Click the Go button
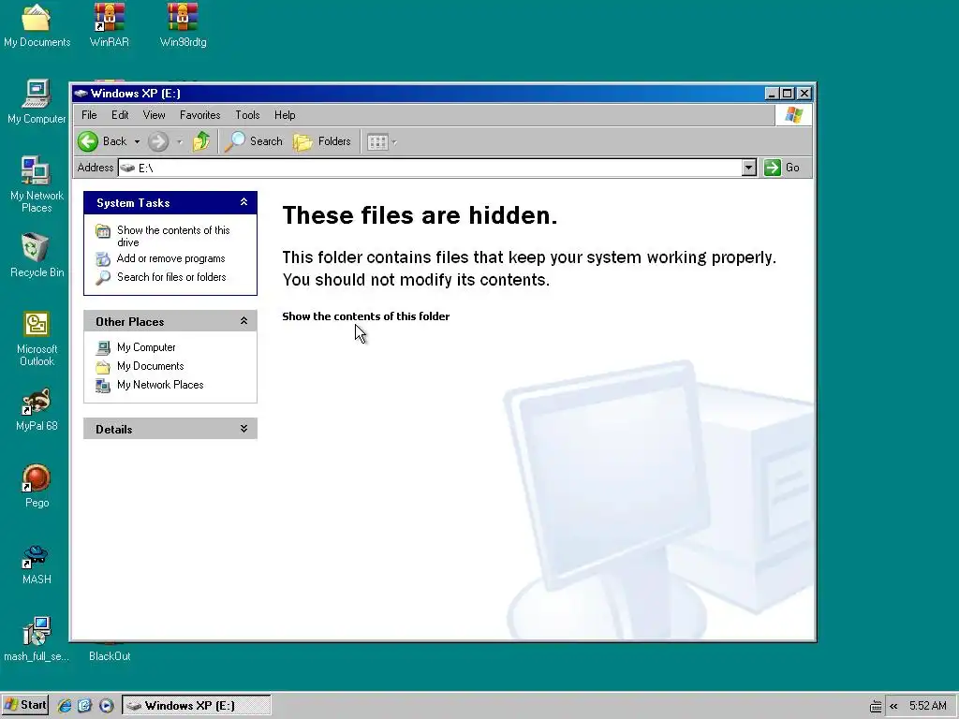 click(782, 168)
